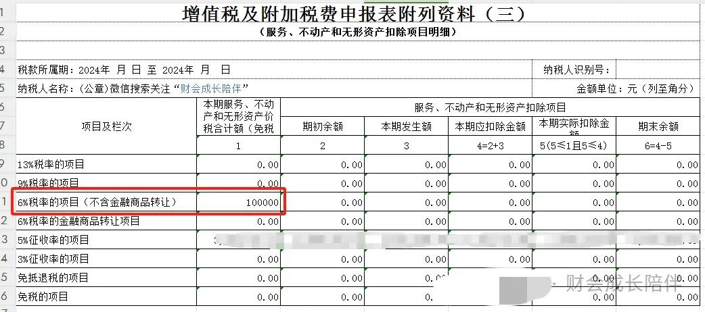Click 本期发生额 value in 6%税率（不含金融商品转让）row
This screenshot has height=312, width=705.
point(406,202)
